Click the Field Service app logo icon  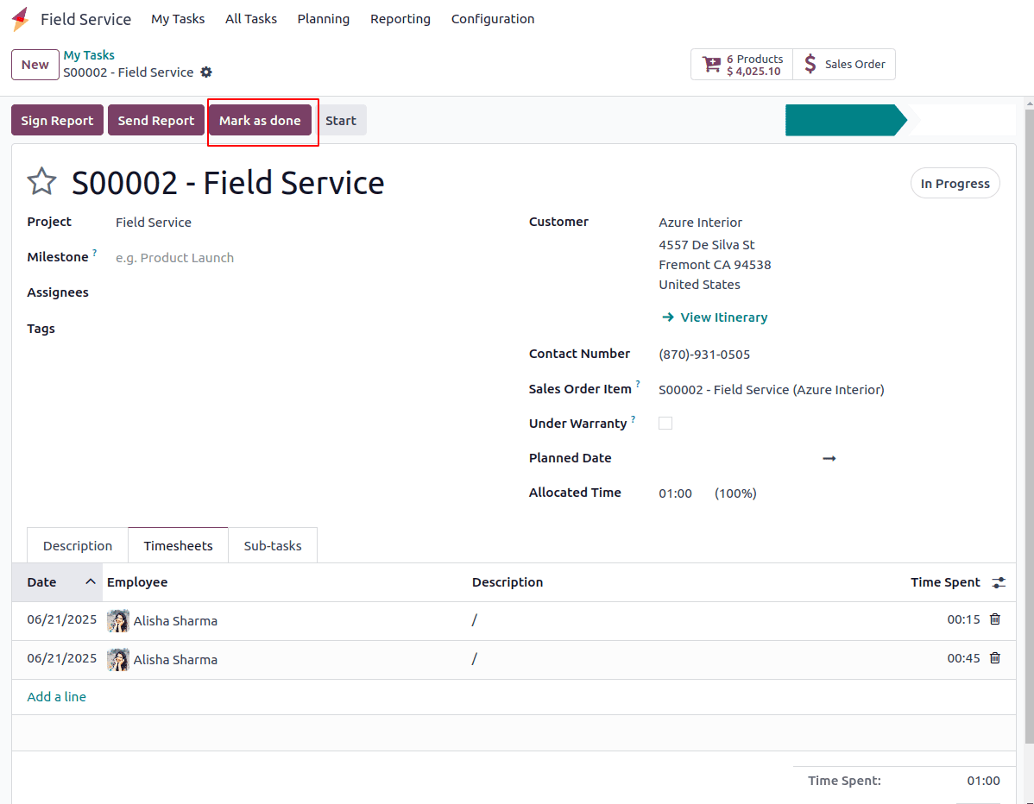[x=20, y=19]
